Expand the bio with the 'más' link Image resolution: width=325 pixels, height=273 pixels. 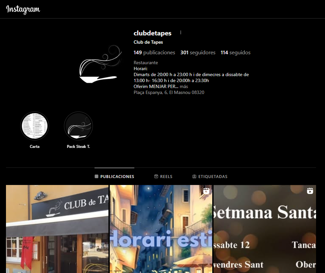pyautogui.click(x=184, y=86)
